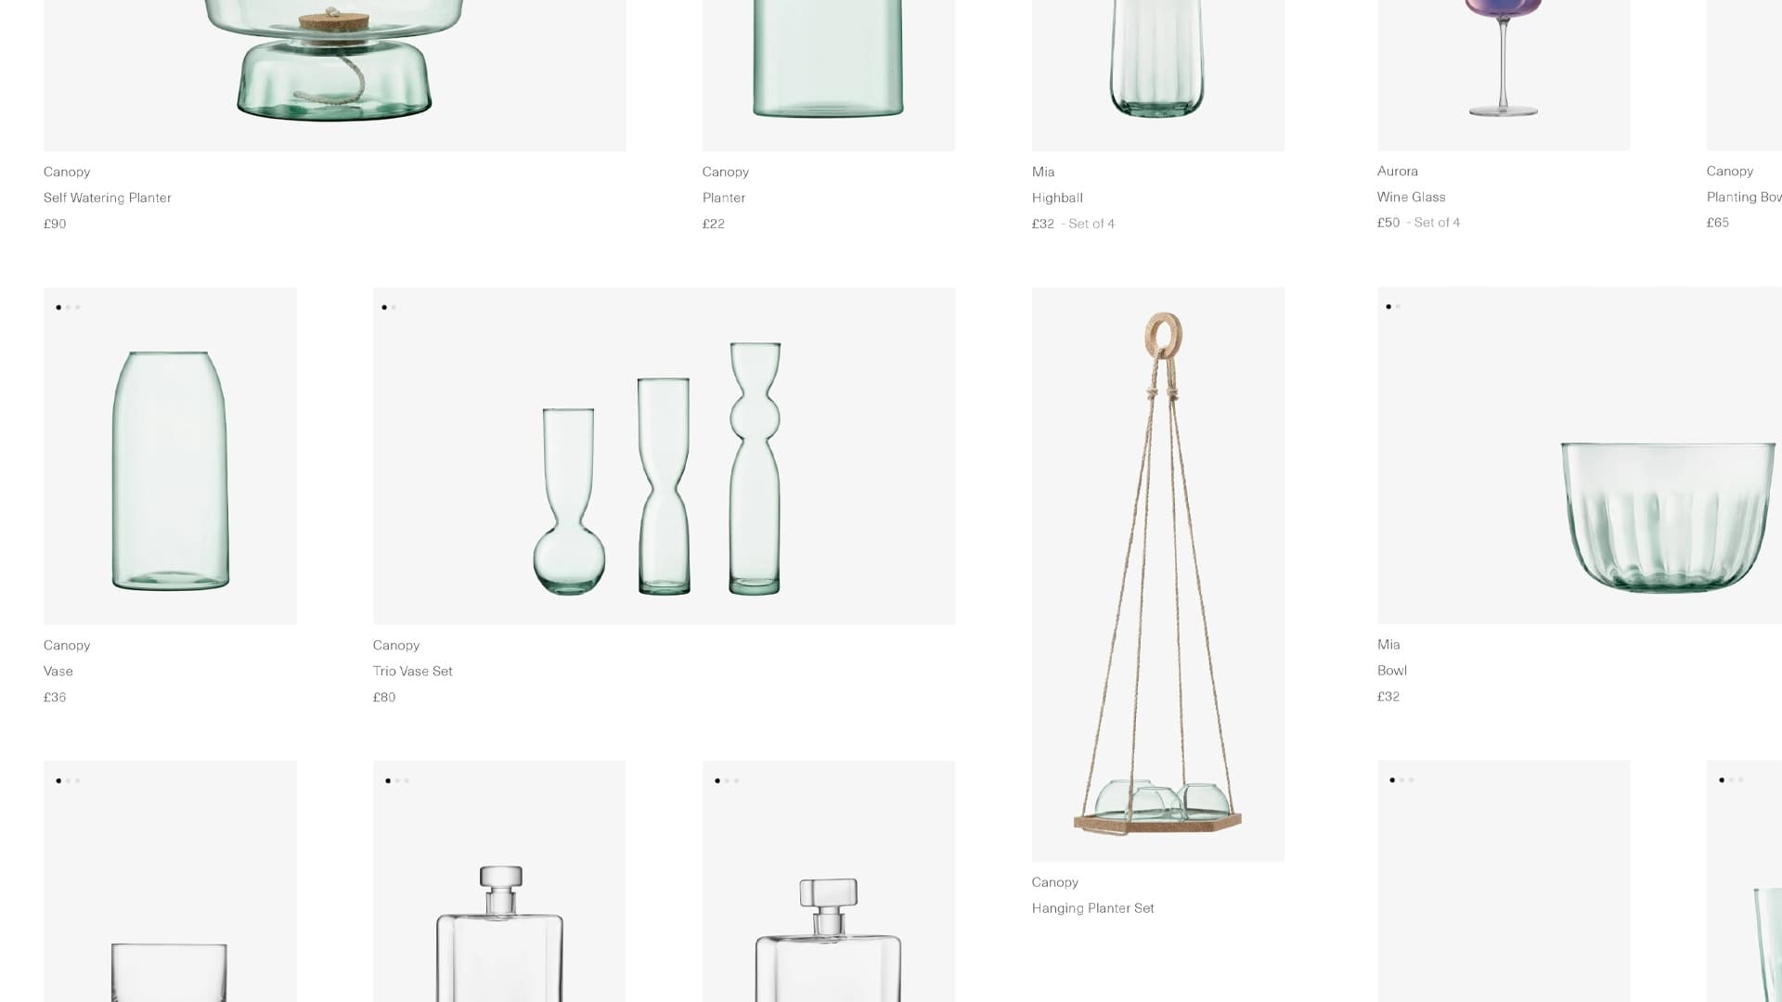Image resolution: width=1782 pixels, height=1002 pixels.
Task: Open the Mia collection label above Bowl
Action: coord(1388,644)
